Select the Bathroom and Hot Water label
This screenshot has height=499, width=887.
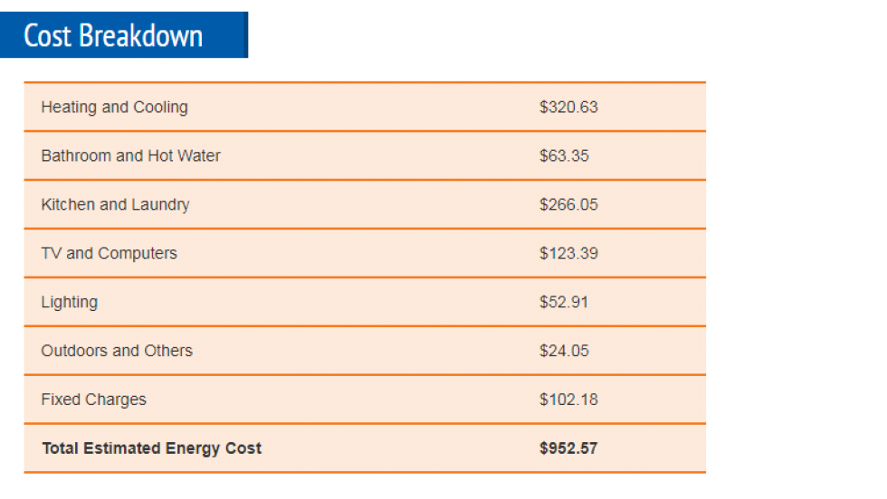(x=130, y=155)
